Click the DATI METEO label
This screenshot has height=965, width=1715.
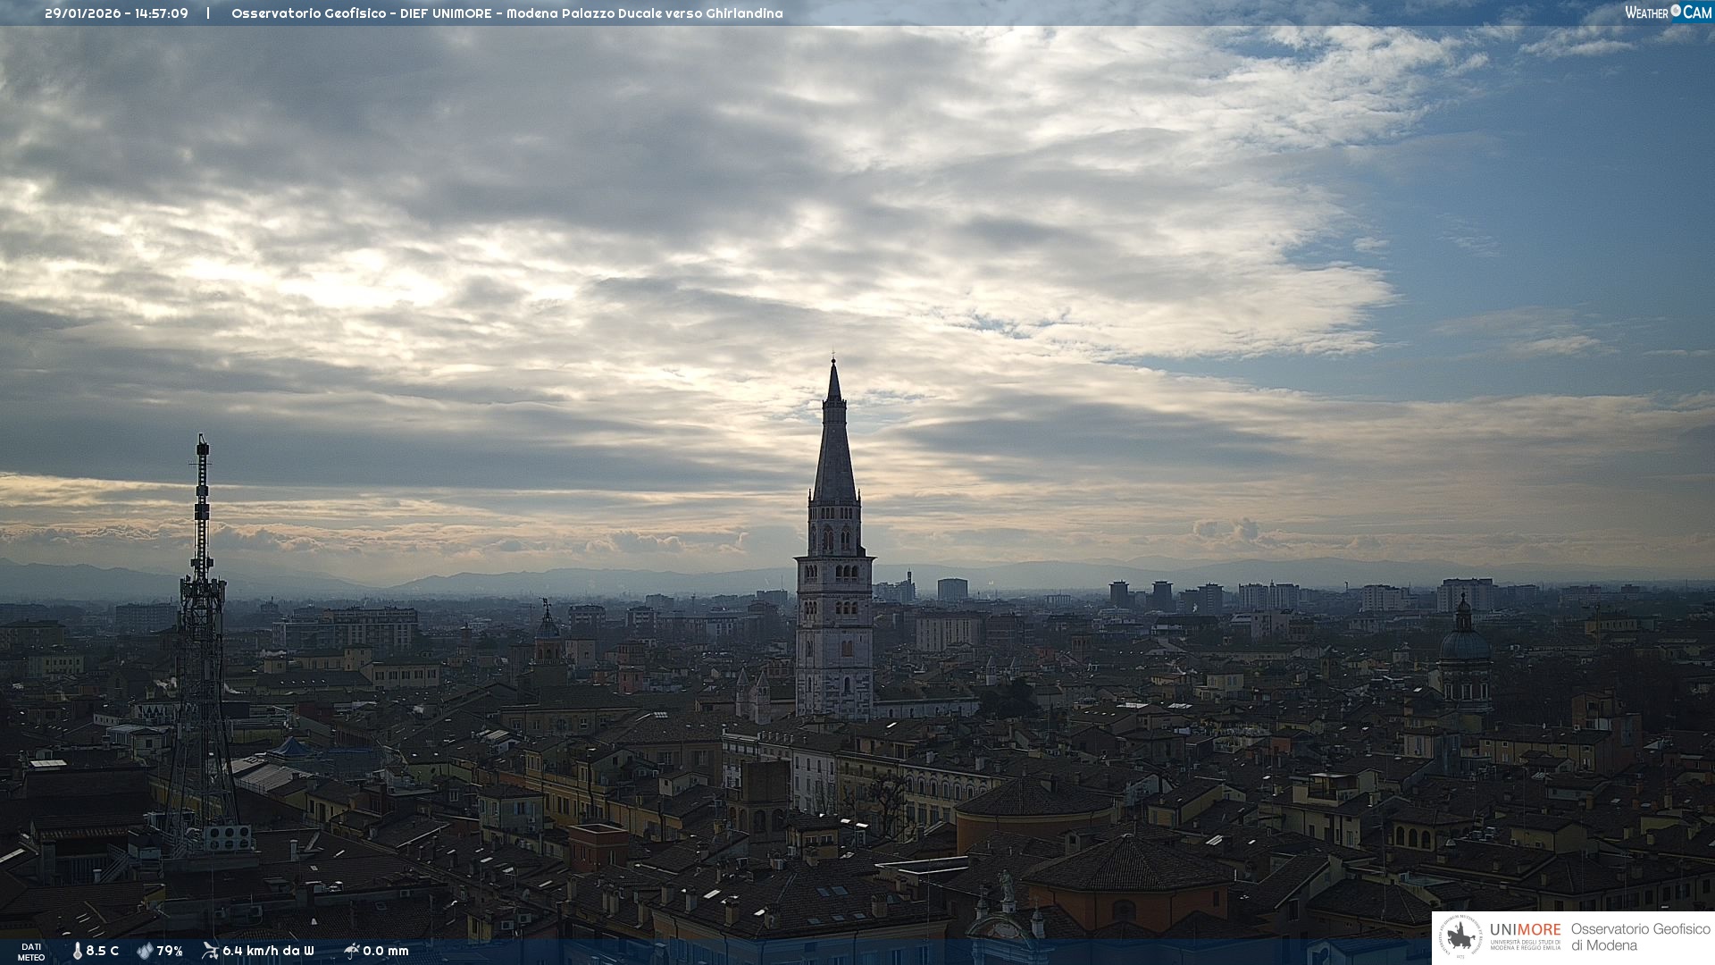click(x=31, y=952)
